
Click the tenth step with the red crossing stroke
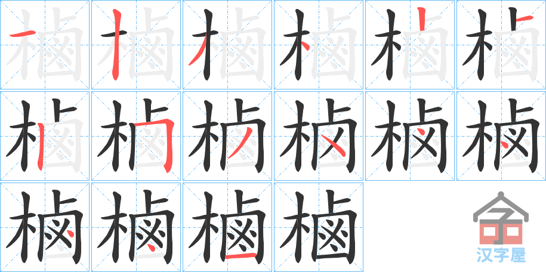point(319,136)
